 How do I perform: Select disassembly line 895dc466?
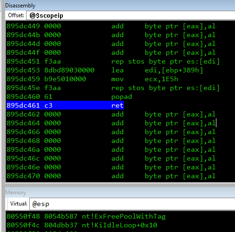click(x=111, y=132)
